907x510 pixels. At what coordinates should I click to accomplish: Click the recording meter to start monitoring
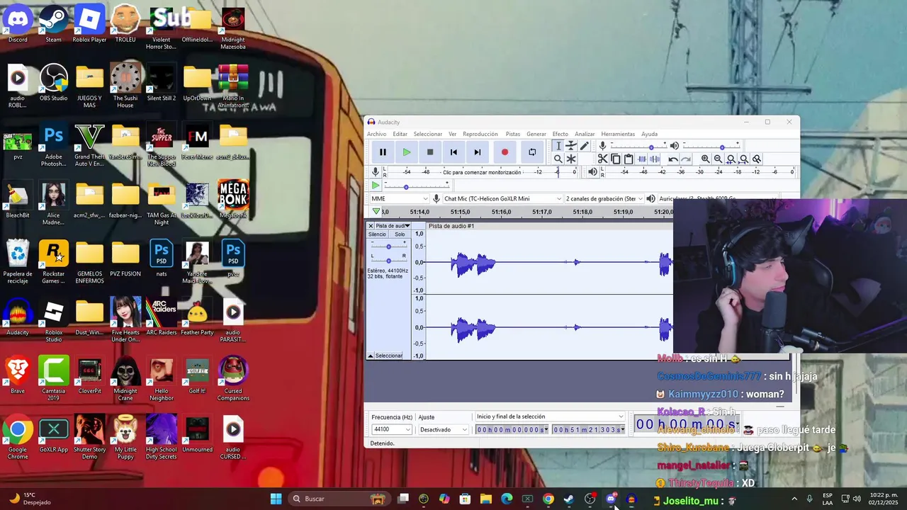pyautogui.click(x=482, y=172)
